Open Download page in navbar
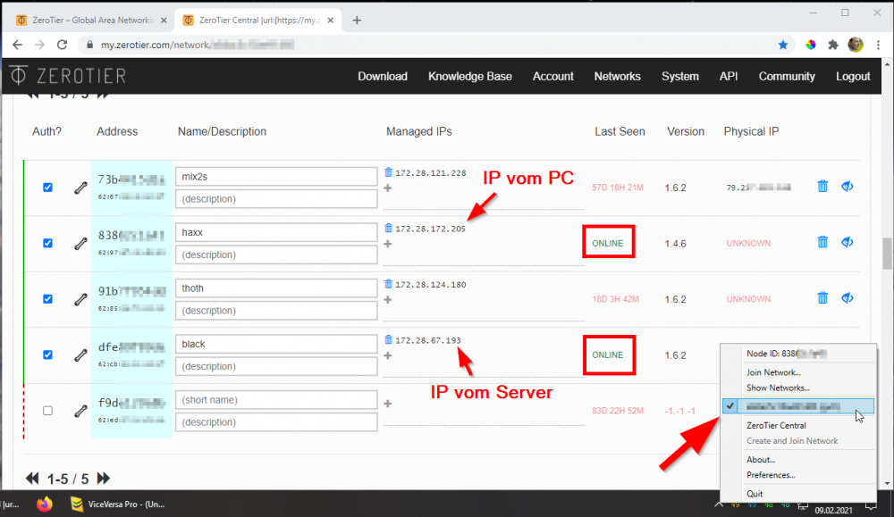 pyautogui.click(x=383, y=76)
